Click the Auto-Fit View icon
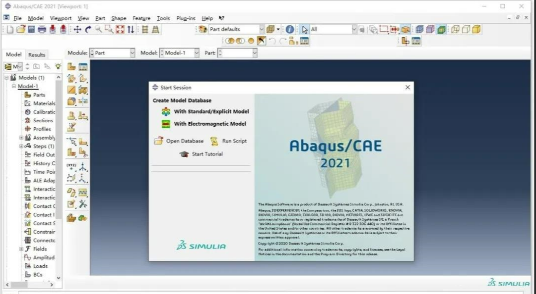This screenshot has width=536, height=294. pyautogui.click(x=120, y=29)
